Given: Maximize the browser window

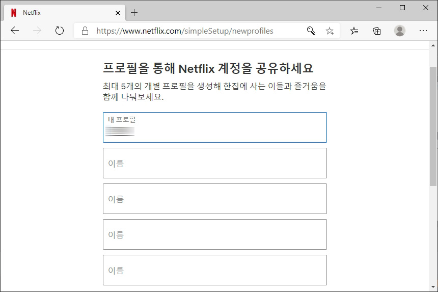Looking at the screenshot, I should click(x=402, y=8).
